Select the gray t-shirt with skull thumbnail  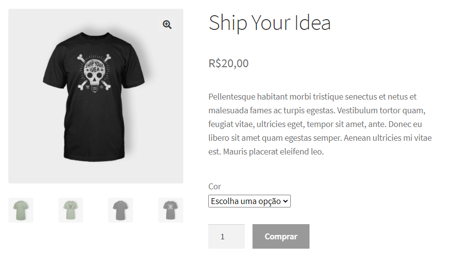(x=170, y=210)
